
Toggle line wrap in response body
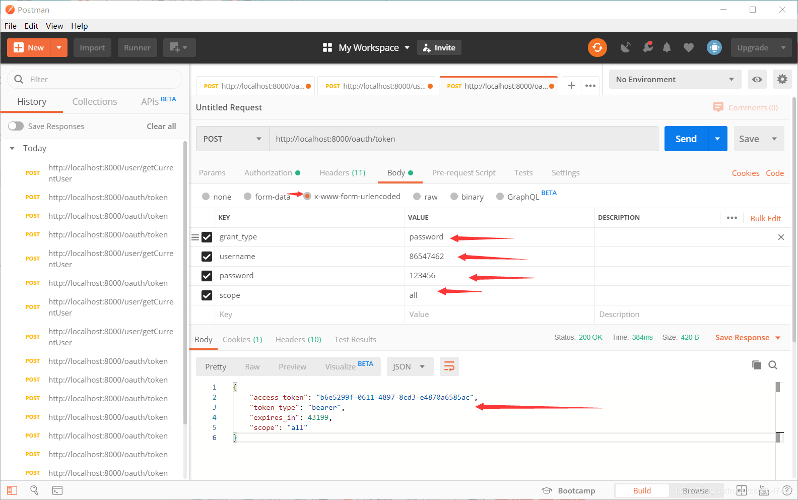click(449, 366)
